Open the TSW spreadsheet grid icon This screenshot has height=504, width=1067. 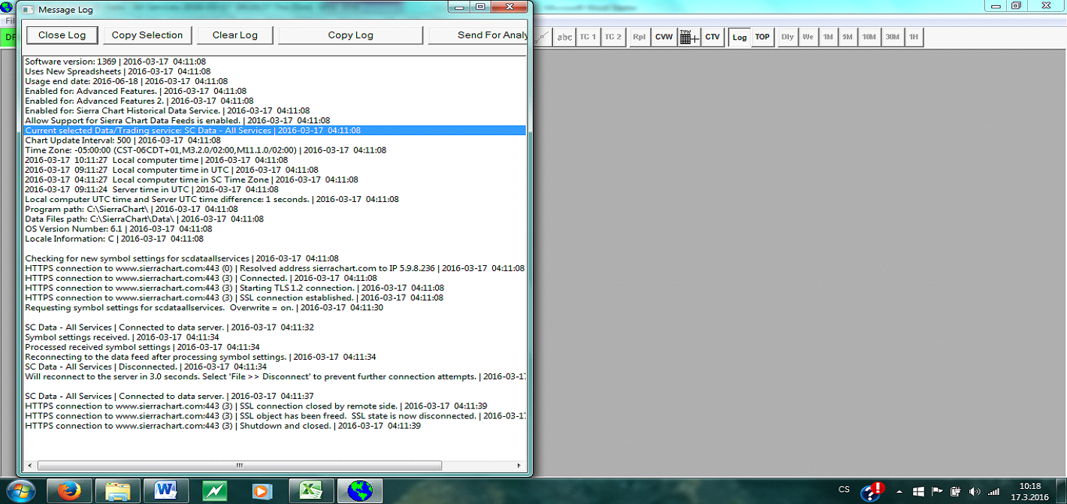click(x=689, y=37)
